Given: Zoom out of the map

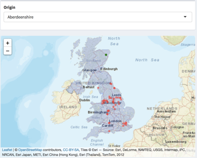Looking at the screenshot, I should coord(7,51).
